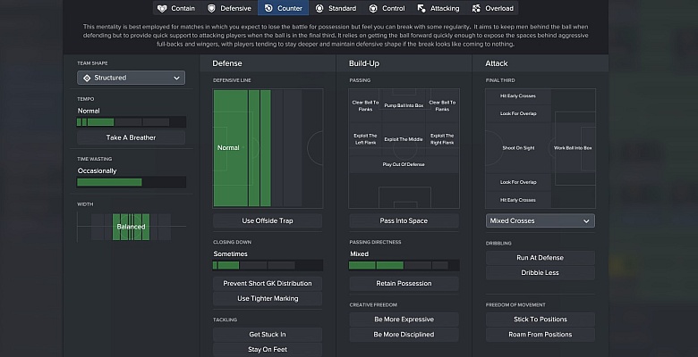698x357 pixels.
Task: Click the Counter mentality icon
Action: (268, 8)
